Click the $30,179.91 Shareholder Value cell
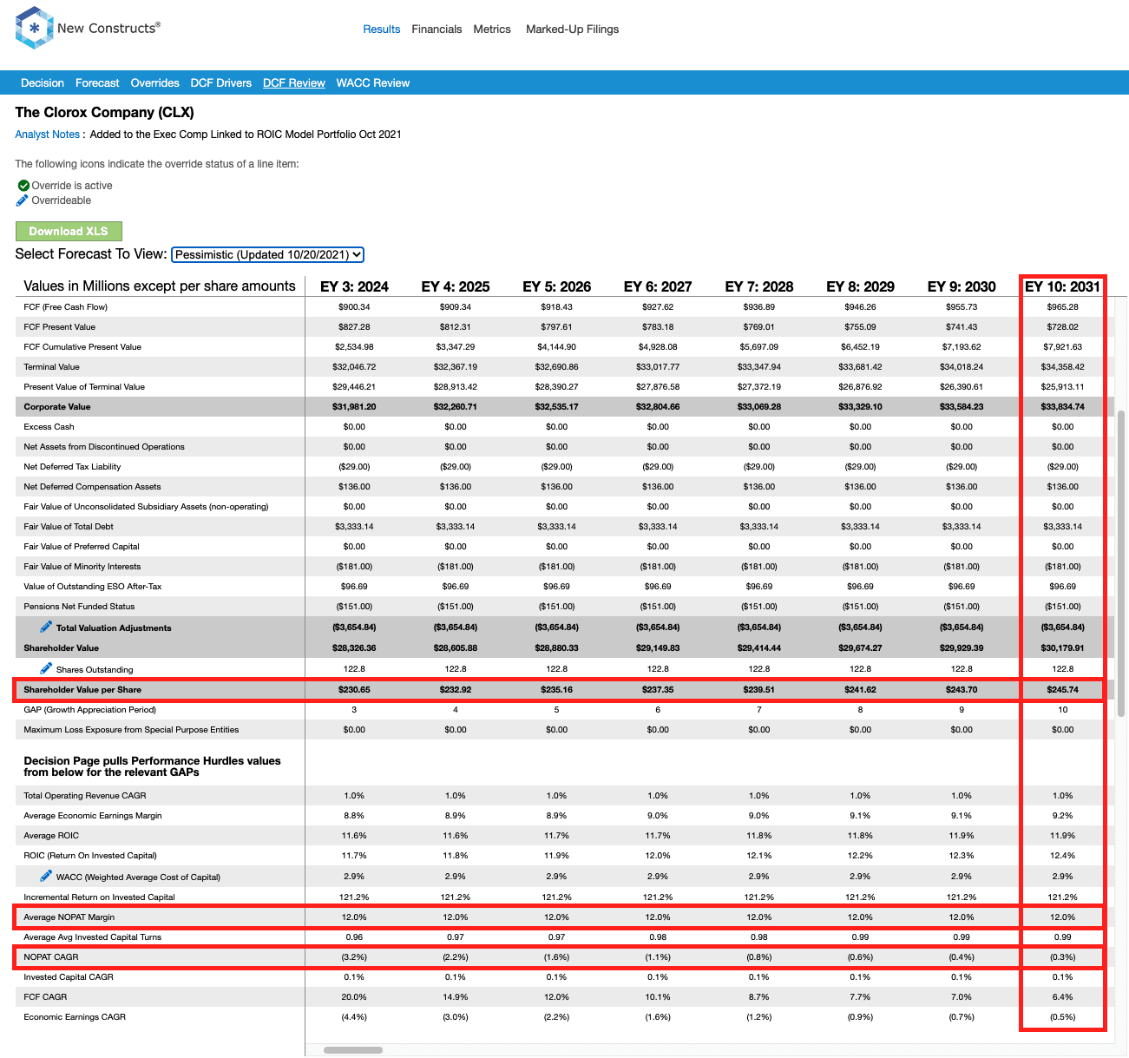1129x1058 pixels. [x=1063, y=648]
